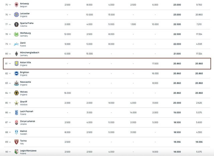Click the Brighton club crest
Viewport: 214px width, 156px height.
[x=16, y=73]
